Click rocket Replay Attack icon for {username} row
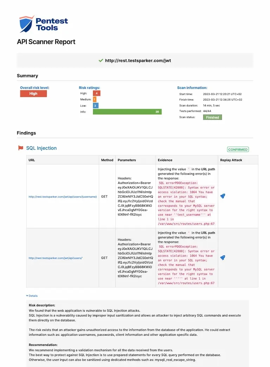This screenshot has height=367, width=270. pos(223,196)
